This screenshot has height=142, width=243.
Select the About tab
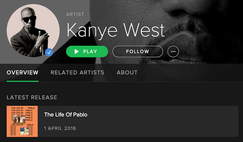click(x=127, y=73)
